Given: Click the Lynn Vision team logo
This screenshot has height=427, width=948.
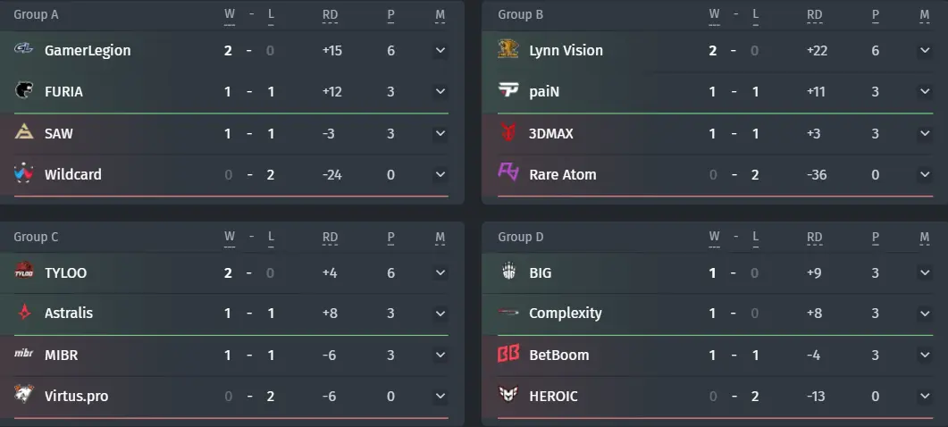Looking at the screenshot, I should [508, 49].
